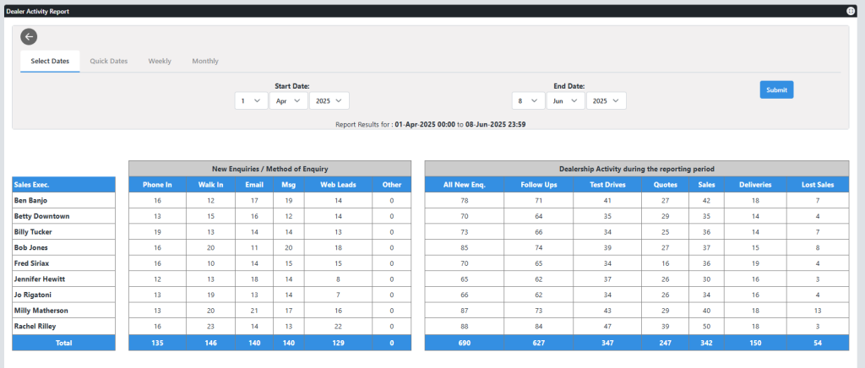Expand the Start Date month dropdown

click(x=286, y=101)
